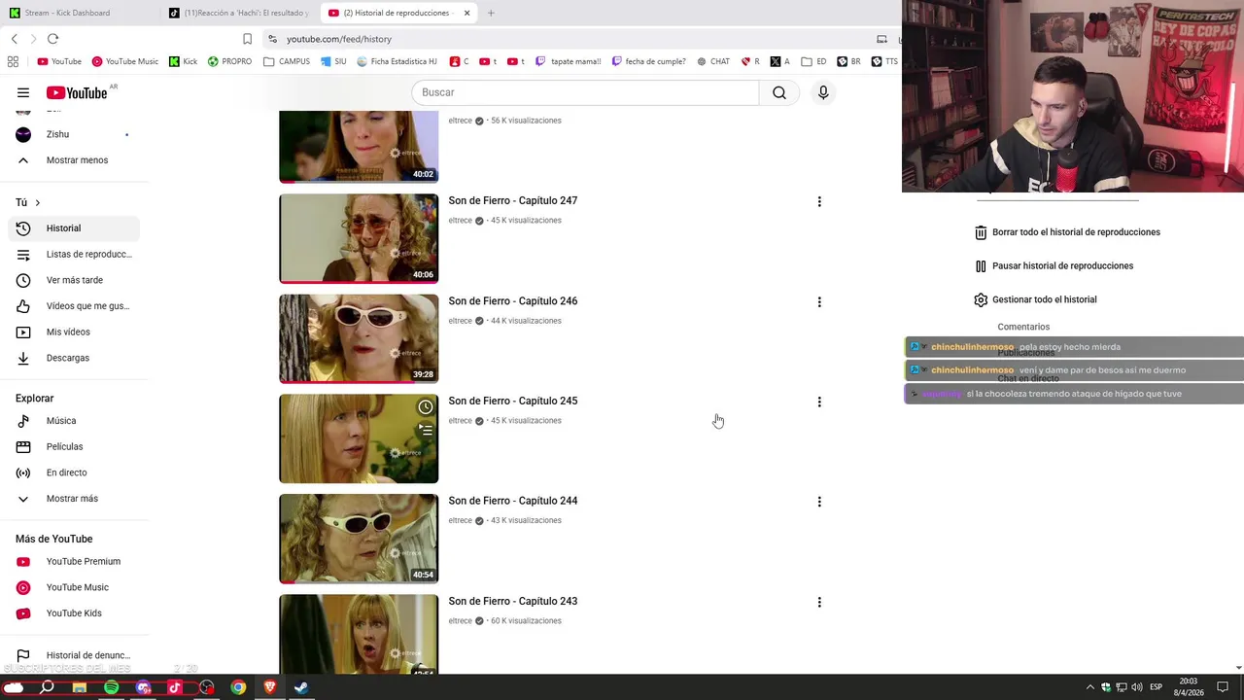The width and height of the screenshot is (1244, 700).
Task: Focus the Buscar search field
Action: pyautogui.click(x=585, y=92)
